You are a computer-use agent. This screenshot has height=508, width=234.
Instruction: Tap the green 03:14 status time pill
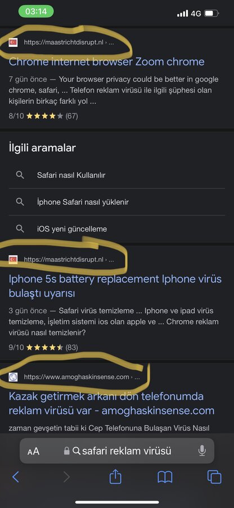(36, 11)
